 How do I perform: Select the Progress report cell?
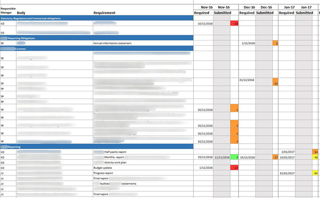[x=143, y=173]
